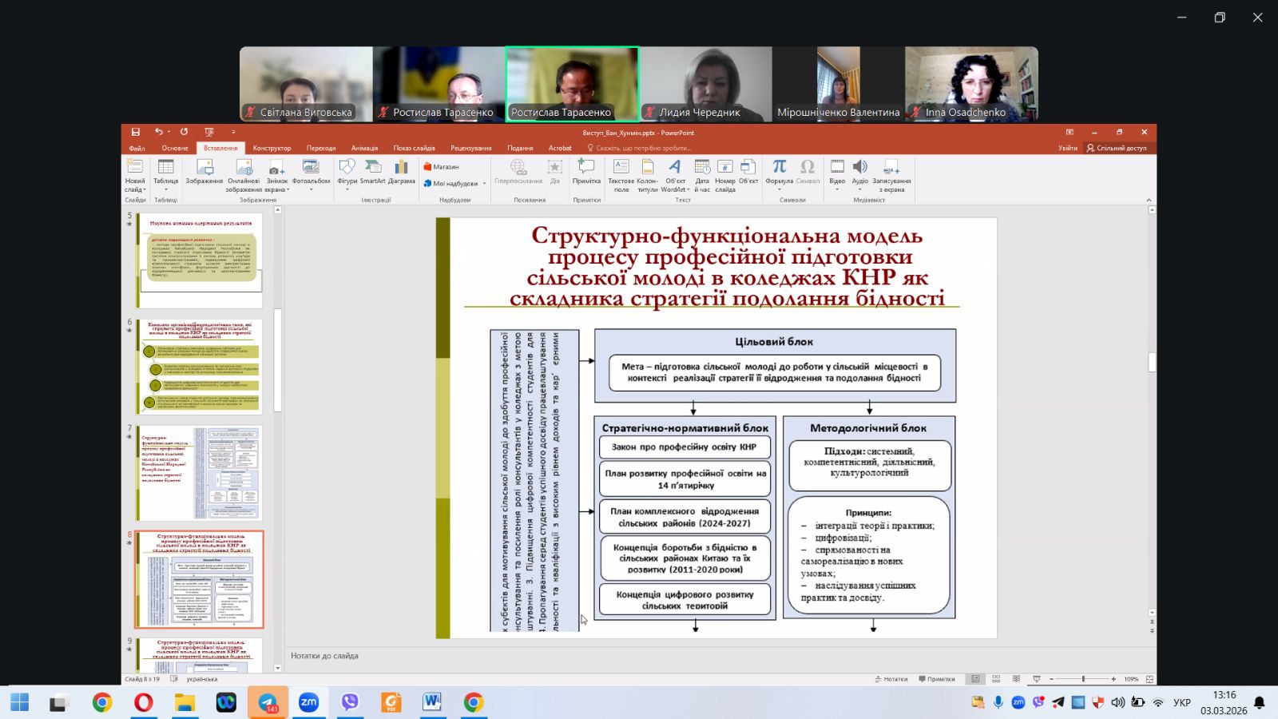
Task: Click the Увійти sign-in link
Action: (1067, 148)
